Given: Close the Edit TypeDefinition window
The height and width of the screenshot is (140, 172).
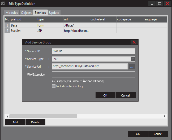Looking at the screenshot, I should tap(167, 4).
